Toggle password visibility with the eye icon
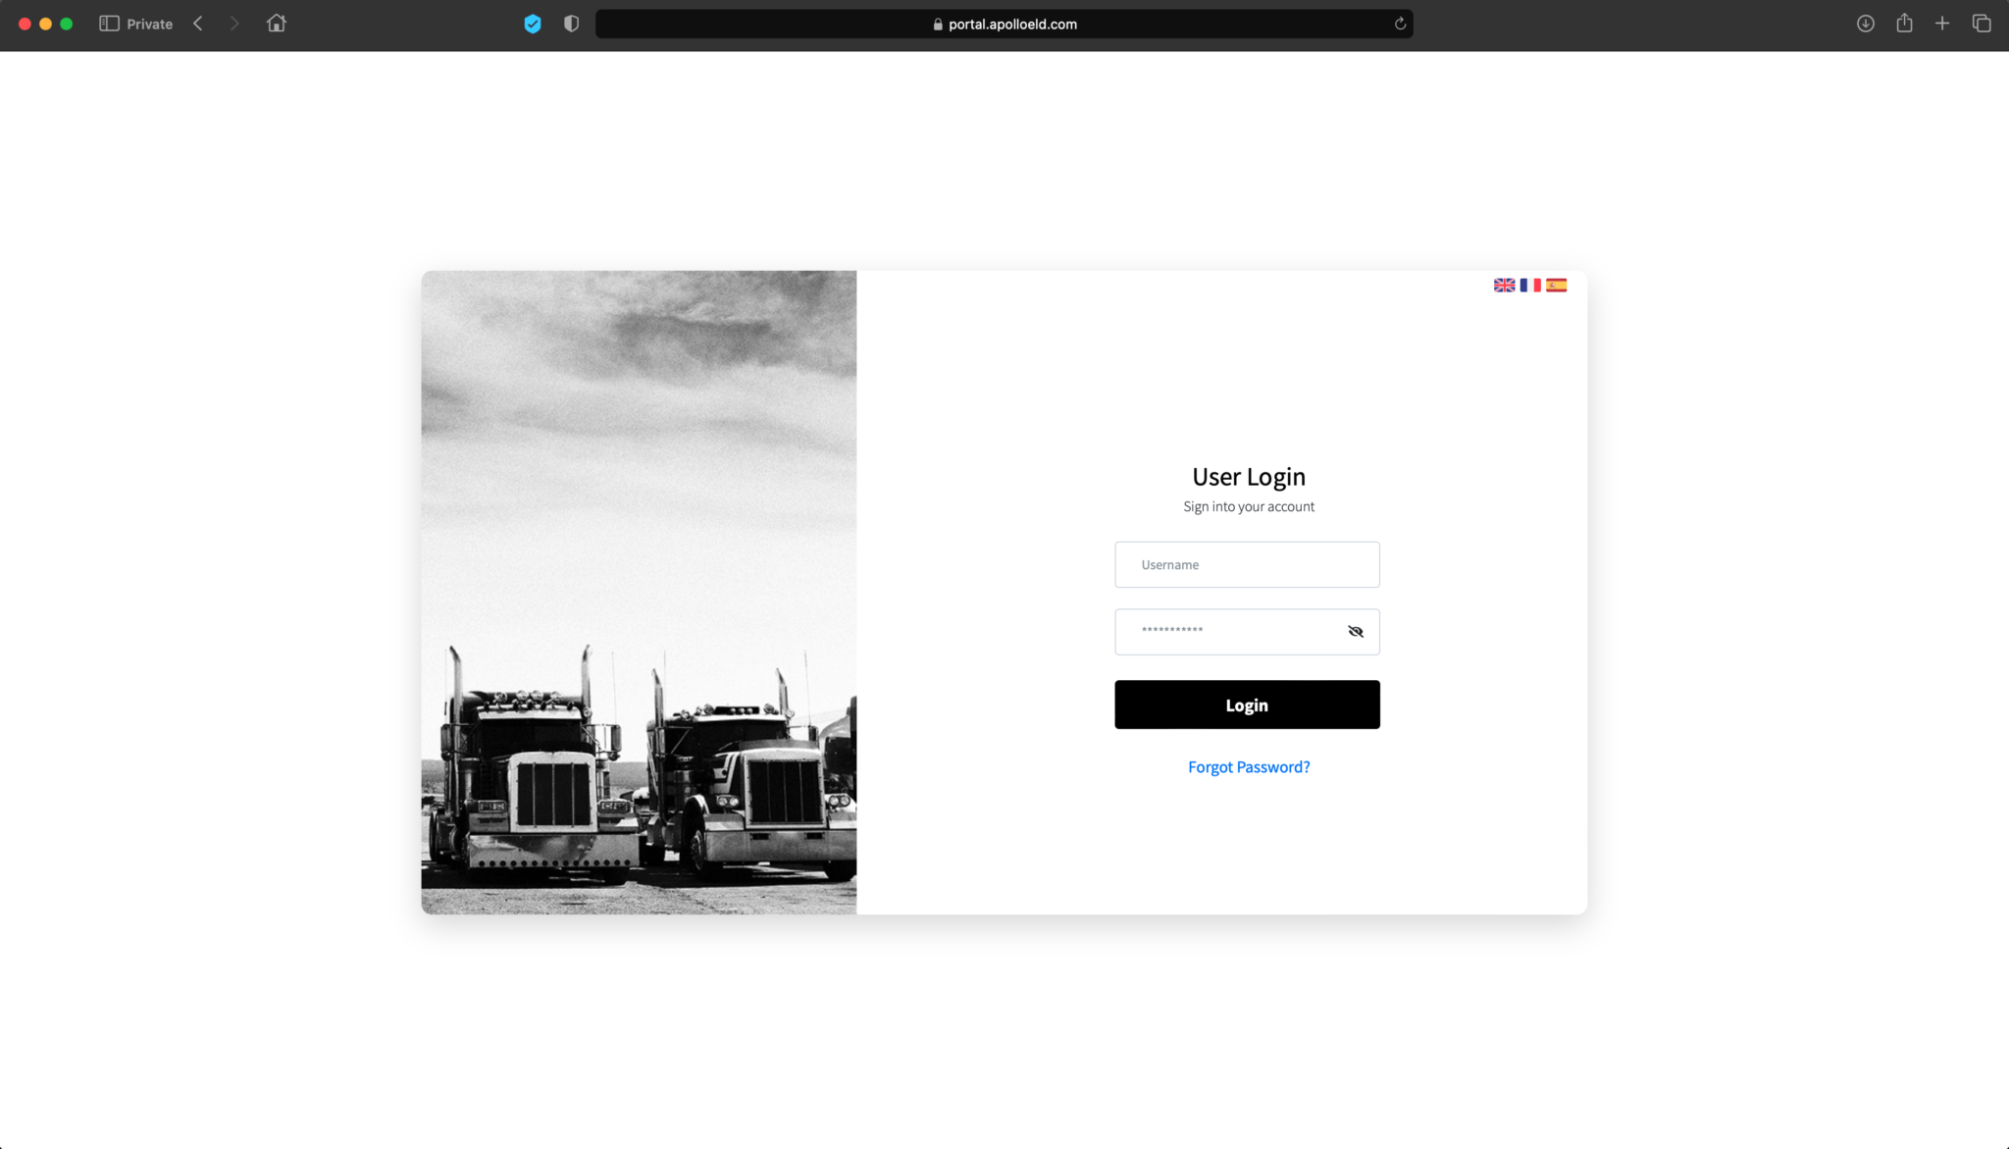Screen dimensions: 2009x1149 point(1355,631)
